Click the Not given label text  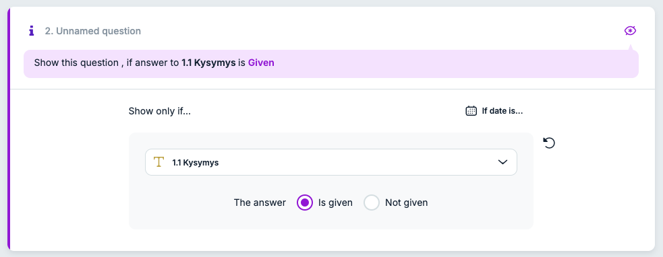[x=406, y=203]
